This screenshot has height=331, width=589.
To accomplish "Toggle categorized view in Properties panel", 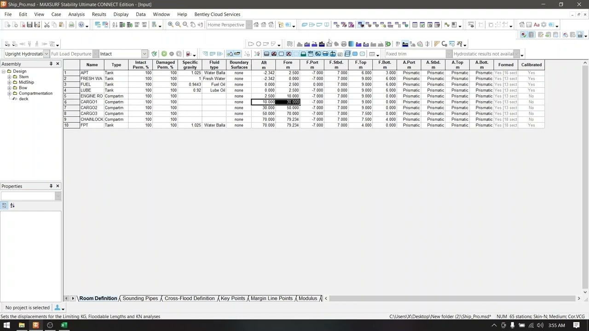I will pyautogui.click(x=4, y=205).
